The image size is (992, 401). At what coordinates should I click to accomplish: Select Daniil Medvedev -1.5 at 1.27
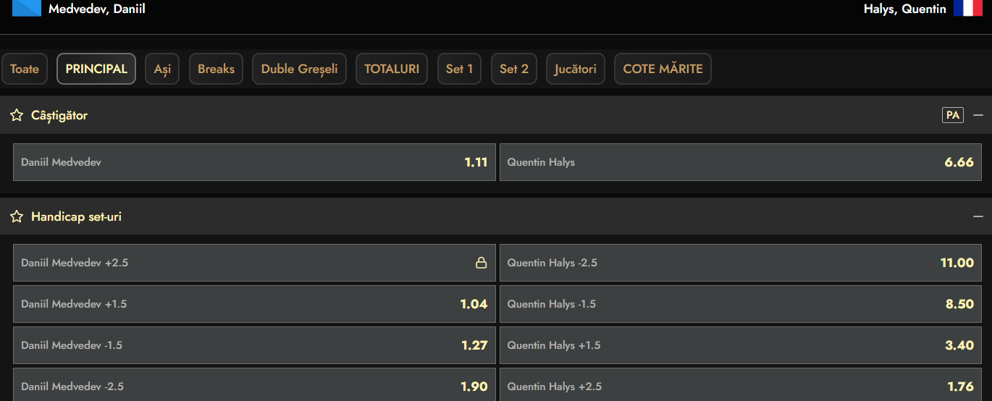[x=254, y=345]
